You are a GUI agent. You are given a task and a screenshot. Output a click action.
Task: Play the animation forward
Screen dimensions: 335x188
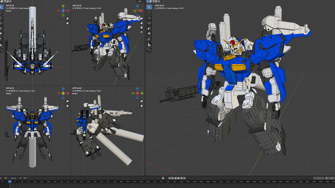tap(178, 178)
